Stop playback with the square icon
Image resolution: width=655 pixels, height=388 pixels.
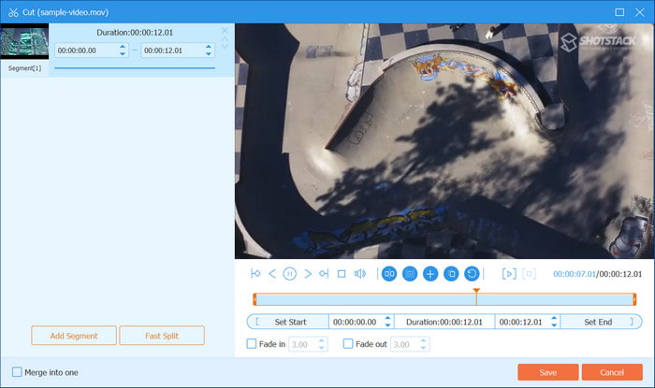[x=342, y=274]
